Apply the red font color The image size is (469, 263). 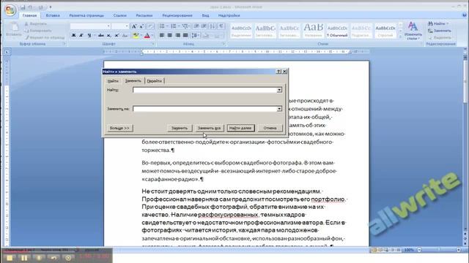click(147, 36)
